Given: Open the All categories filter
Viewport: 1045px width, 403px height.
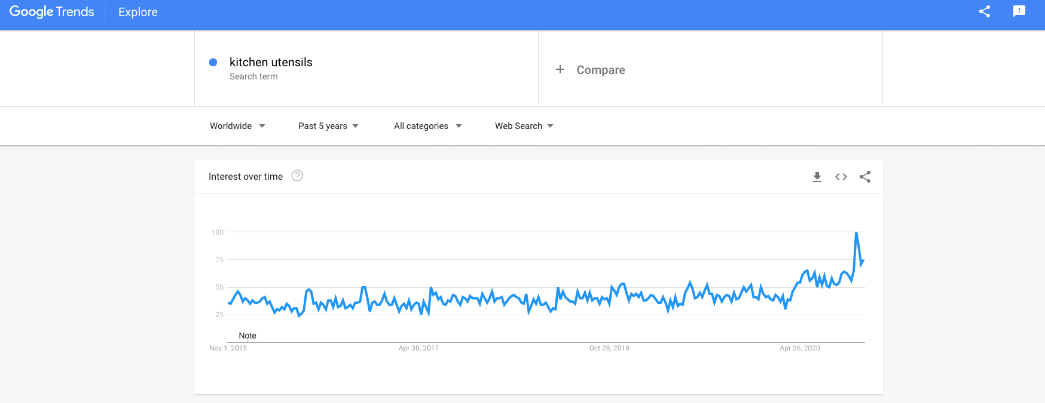Looking at the screenshot, I should 427,125.
